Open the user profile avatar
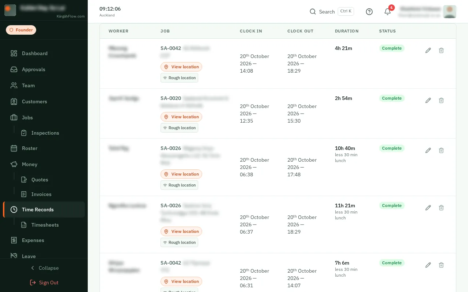This screenshot has height=292, width=468. point(450,12)
